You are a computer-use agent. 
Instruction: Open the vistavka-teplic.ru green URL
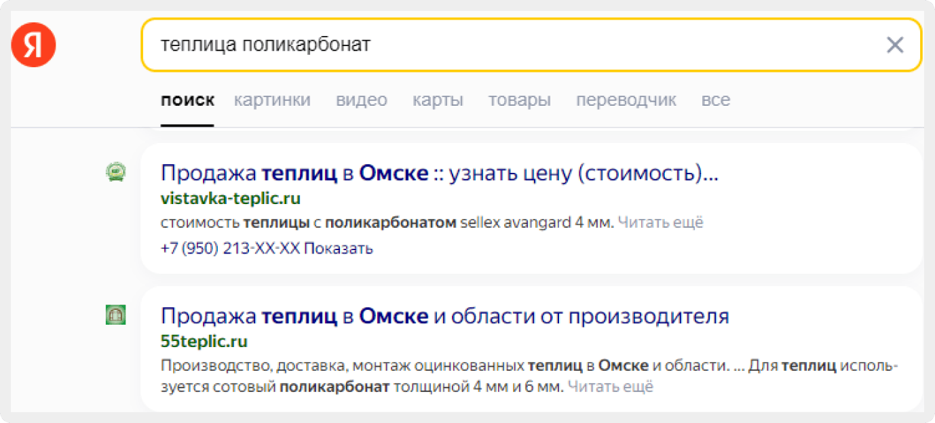coord(231,199)
